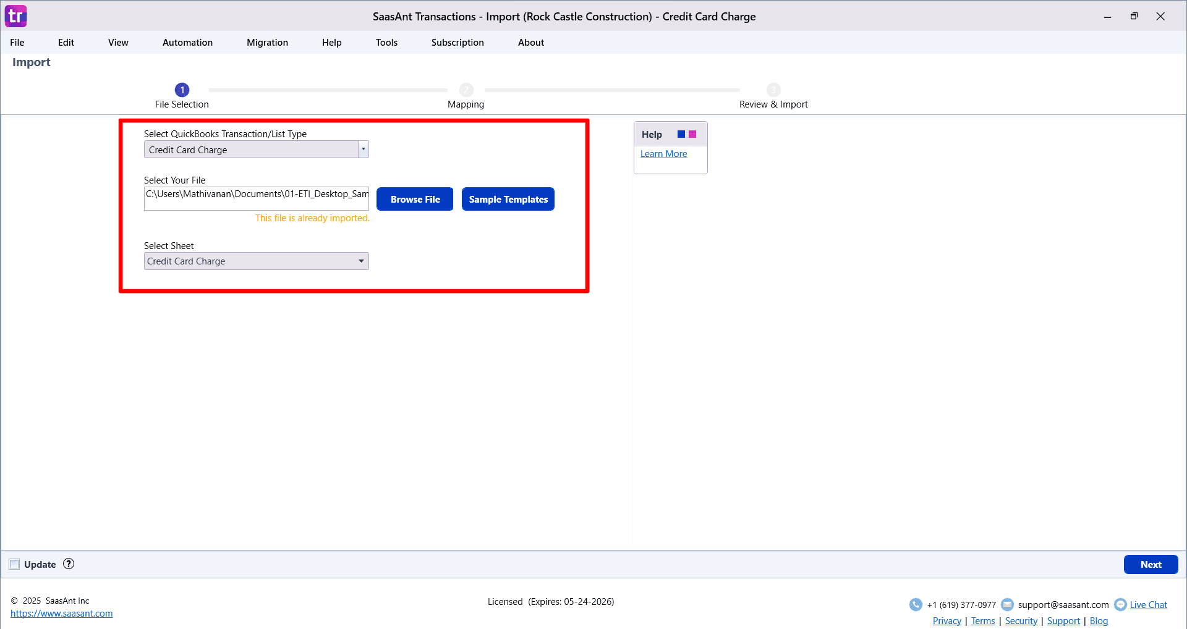Enable the Update checkbox
Image resolution: width=1187 pixels, height=629 pixels.
[14, 564]
